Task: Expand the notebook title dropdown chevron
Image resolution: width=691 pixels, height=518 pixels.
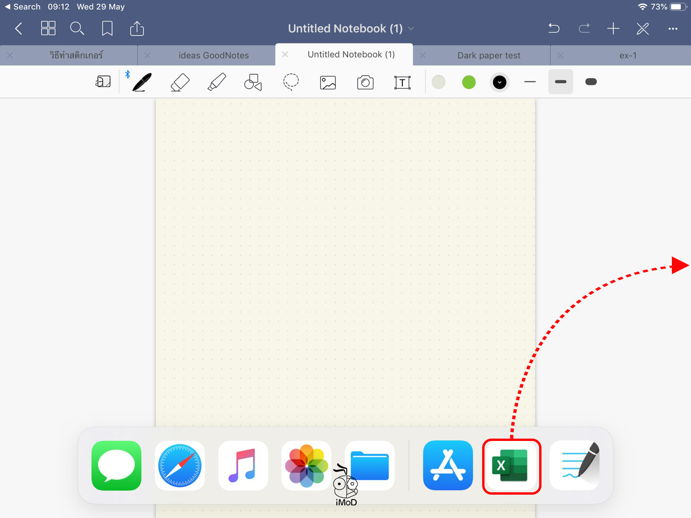Action: (x=411, y=29)
